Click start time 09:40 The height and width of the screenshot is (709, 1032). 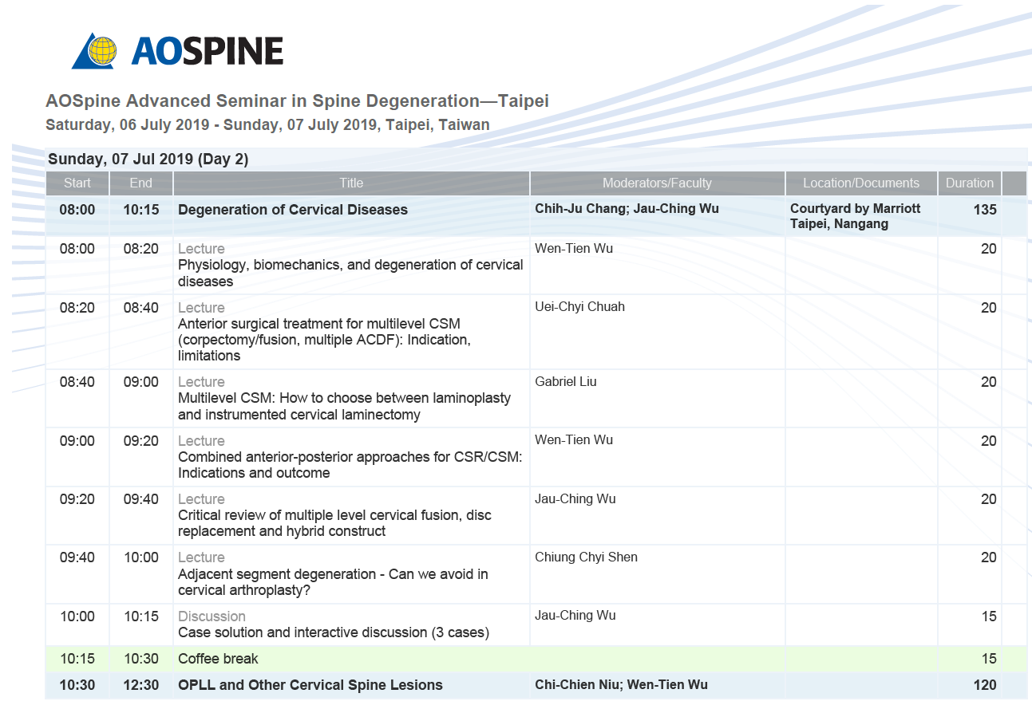77,557
